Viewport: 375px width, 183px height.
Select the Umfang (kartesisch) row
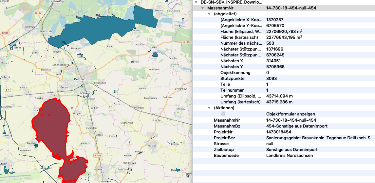click(x=284, y=102)
